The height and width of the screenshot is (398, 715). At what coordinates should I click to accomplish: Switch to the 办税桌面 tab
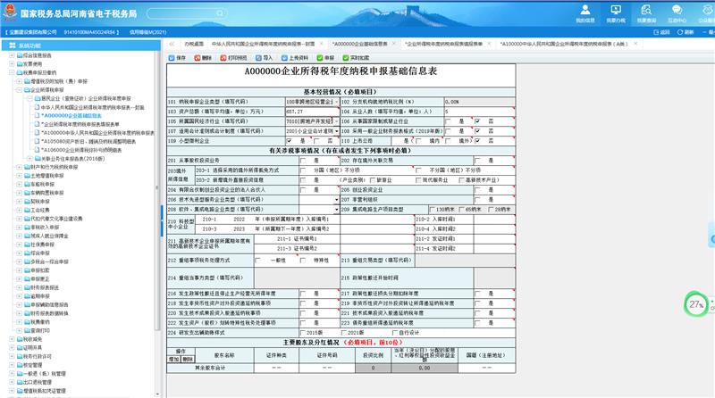(x=193, y=43)
